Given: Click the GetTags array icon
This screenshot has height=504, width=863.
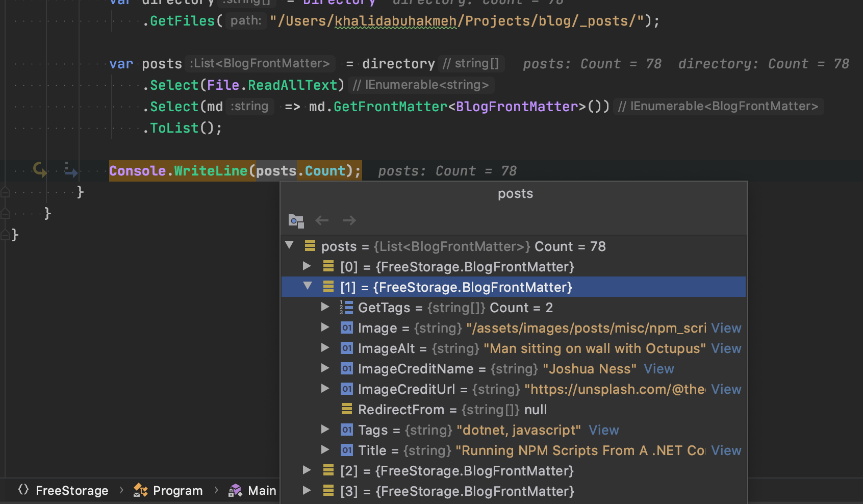Looking at the screenshot, I should [x=346, y=307].
